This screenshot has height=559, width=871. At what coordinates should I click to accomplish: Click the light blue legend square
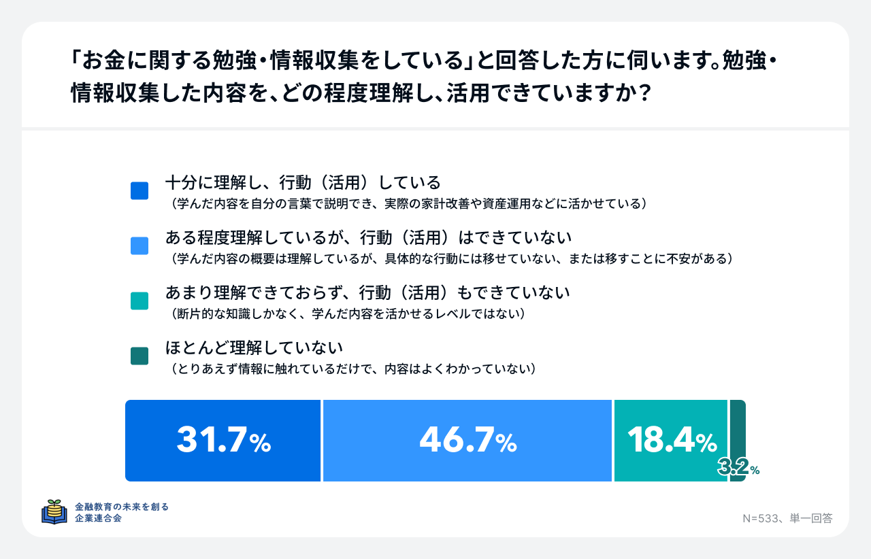tap(139, 245)
